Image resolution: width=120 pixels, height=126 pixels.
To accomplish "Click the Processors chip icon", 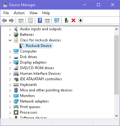I will 16,112.
